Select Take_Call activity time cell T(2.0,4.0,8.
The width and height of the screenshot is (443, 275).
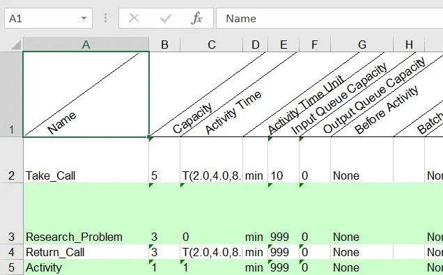[211, 160]
